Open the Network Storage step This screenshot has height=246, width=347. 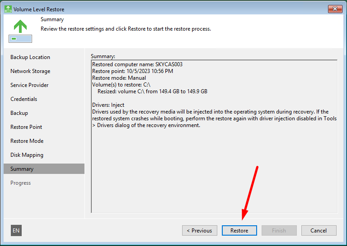pos(30,71)
